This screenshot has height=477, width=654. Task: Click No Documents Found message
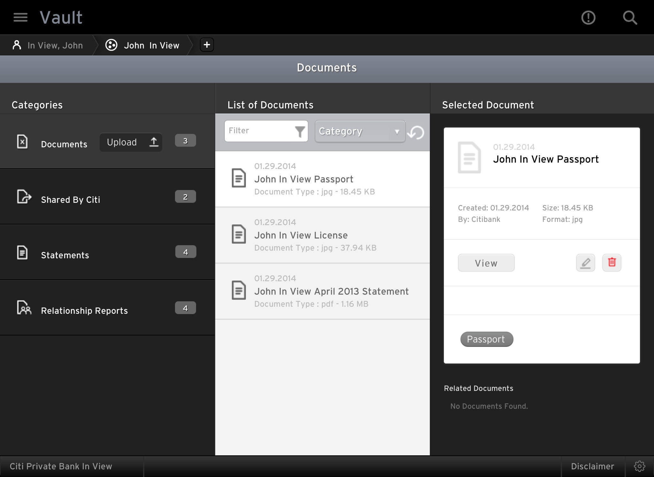point(489,406)
